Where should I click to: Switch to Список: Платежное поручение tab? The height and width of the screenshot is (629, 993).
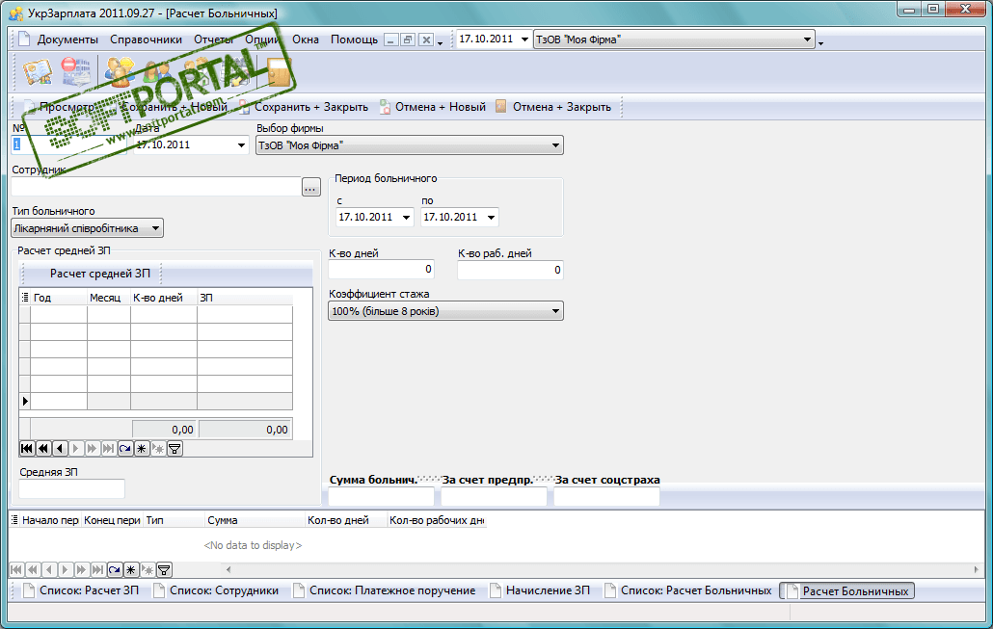click(385, 590)
